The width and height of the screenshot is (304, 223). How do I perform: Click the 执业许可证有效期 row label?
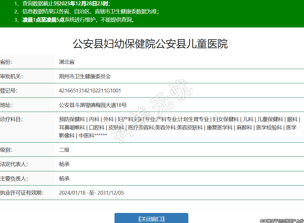22,193
